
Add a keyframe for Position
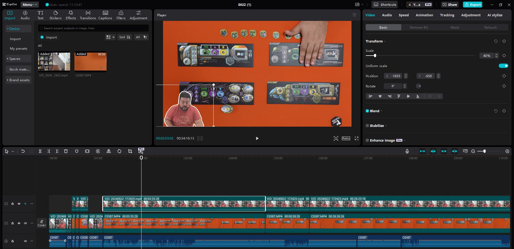tap(504, 76)
